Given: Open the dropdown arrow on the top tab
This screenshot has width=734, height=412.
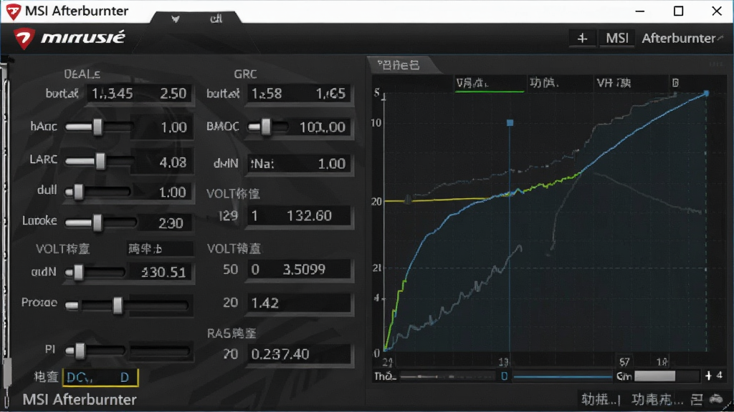Looking at the screenshot, I should coord(175,19).
